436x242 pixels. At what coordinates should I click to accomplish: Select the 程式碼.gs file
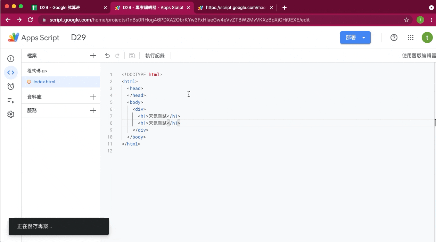[37, 70]
